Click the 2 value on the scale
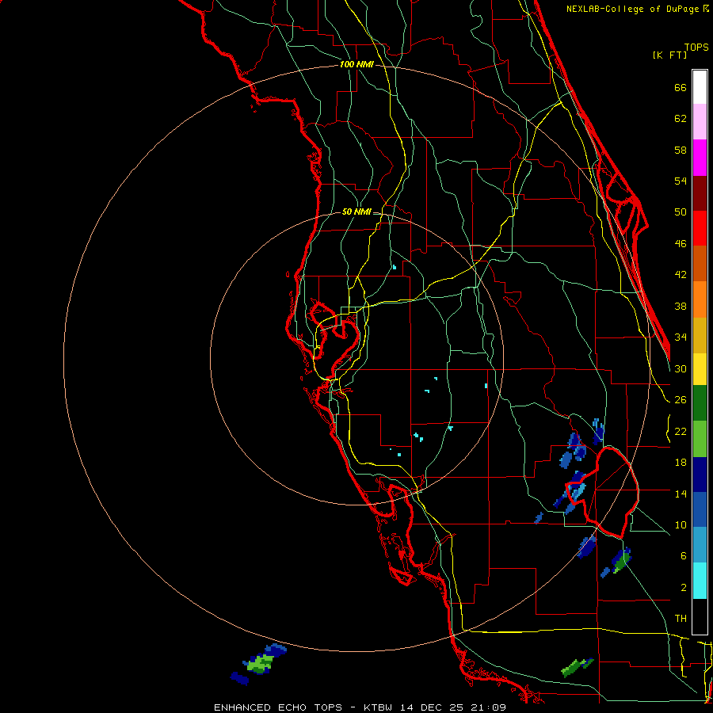 click(684, 588)
